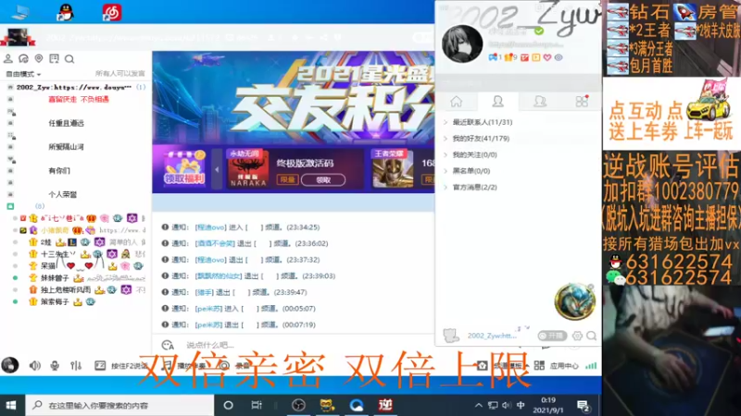Click the own avatar at bottom-left corner
The width and height of the screenshot is (741, 416).
click(10, 364)
